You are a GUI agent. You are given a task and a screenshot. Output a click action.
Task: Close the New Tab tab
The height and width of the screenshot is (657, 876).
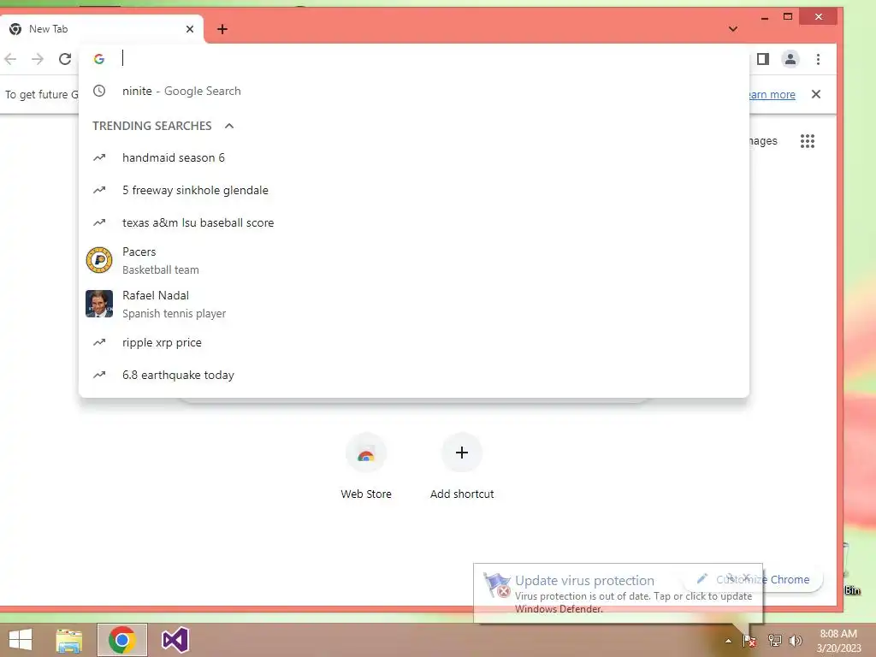coord(190,29)
